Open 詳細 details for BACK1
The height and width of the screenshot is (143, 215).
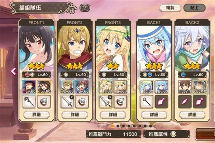click(154, 114)
